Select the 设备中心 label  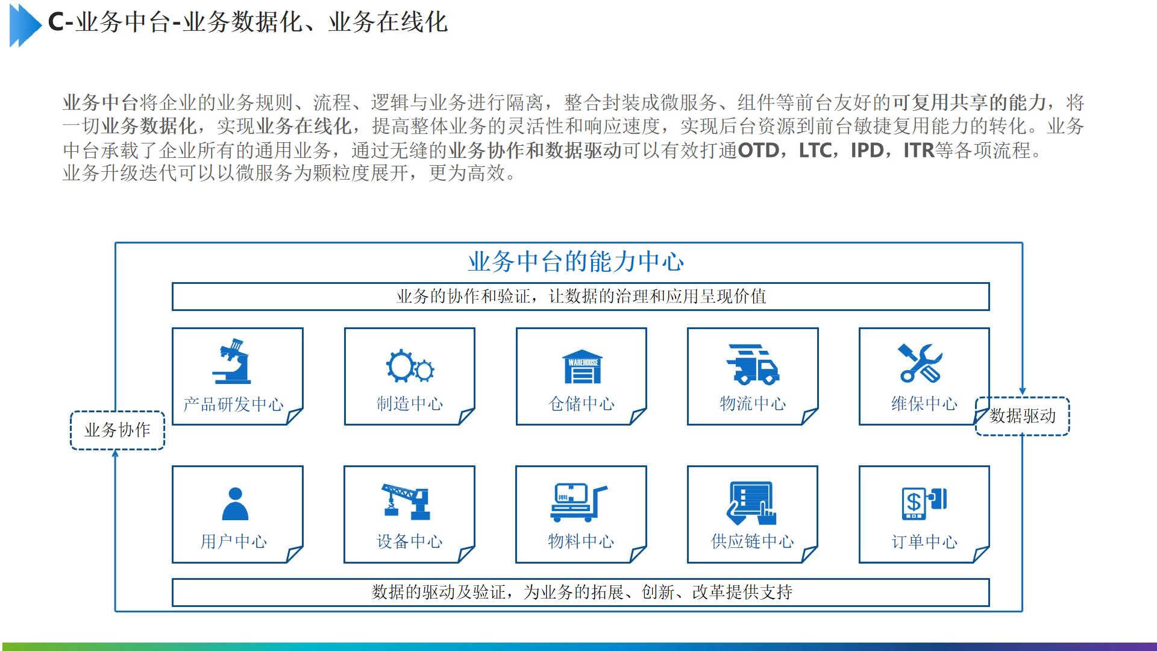410,542
